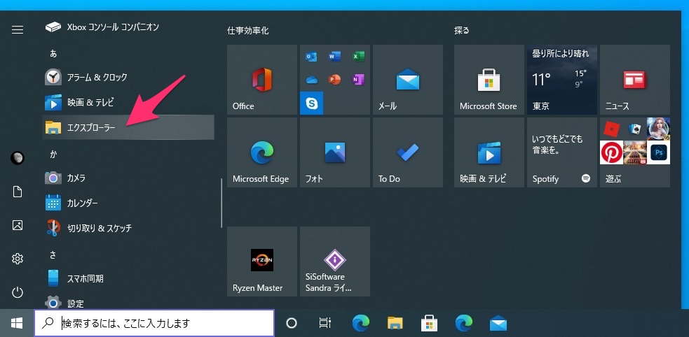Open the 映画 & テレビ tile under 探る
The image size is (689, 337).
(x=489, y=152)
